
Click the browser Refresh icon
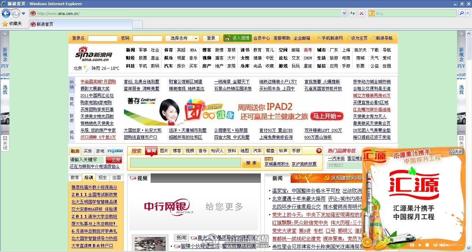tap(353, 14)
